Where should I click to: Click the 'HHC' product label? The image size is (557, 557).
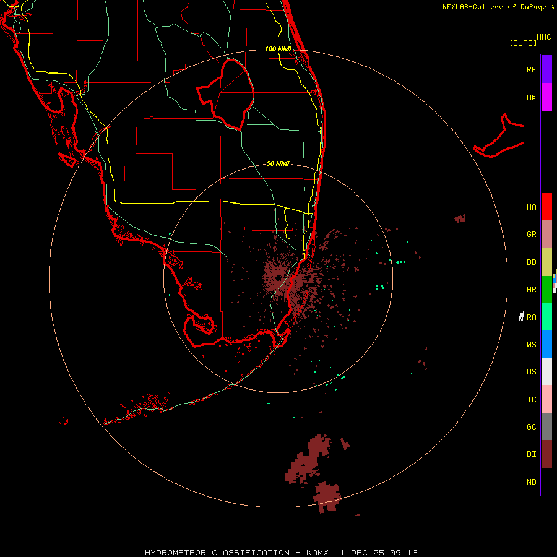tap(544, 37)
